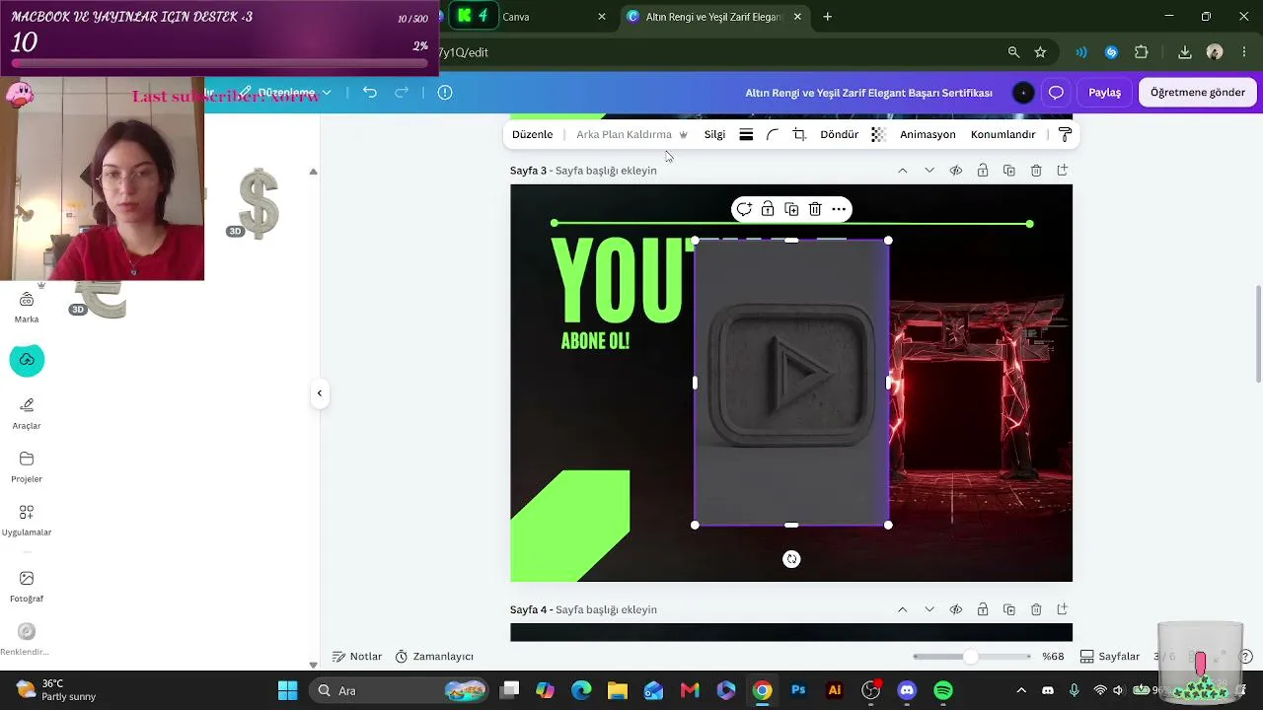Viewport: 1263px width, 710px height.
Task: Delete page Sayfa 4
Action: coord(1036,609)
